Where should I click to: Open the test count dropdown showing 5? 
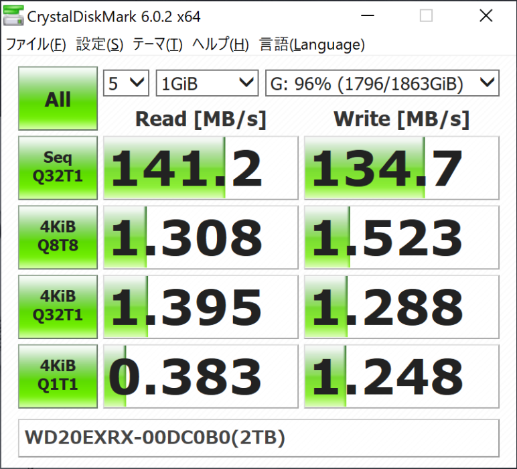coord(126,84)
